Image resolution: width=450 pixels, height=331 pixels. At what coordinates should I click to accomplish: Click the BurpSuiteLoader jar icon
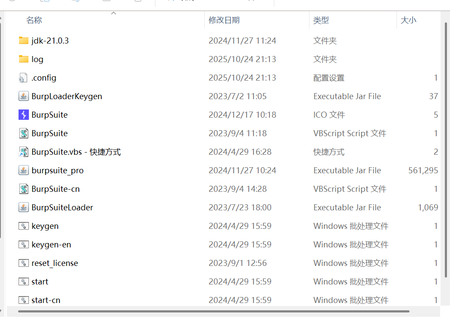click(24, 207)
